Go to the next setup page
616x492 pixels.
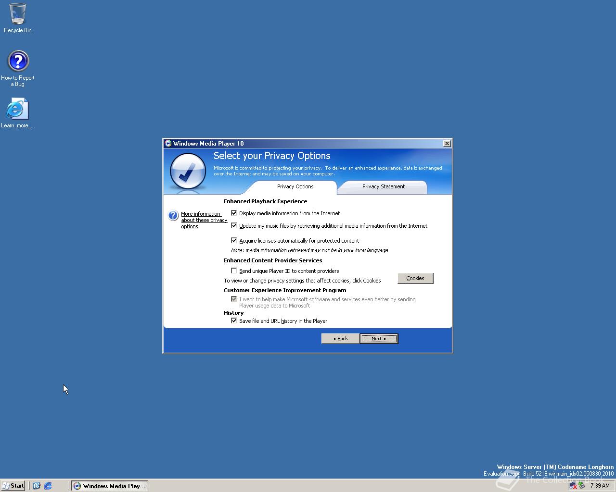(379, 339)
